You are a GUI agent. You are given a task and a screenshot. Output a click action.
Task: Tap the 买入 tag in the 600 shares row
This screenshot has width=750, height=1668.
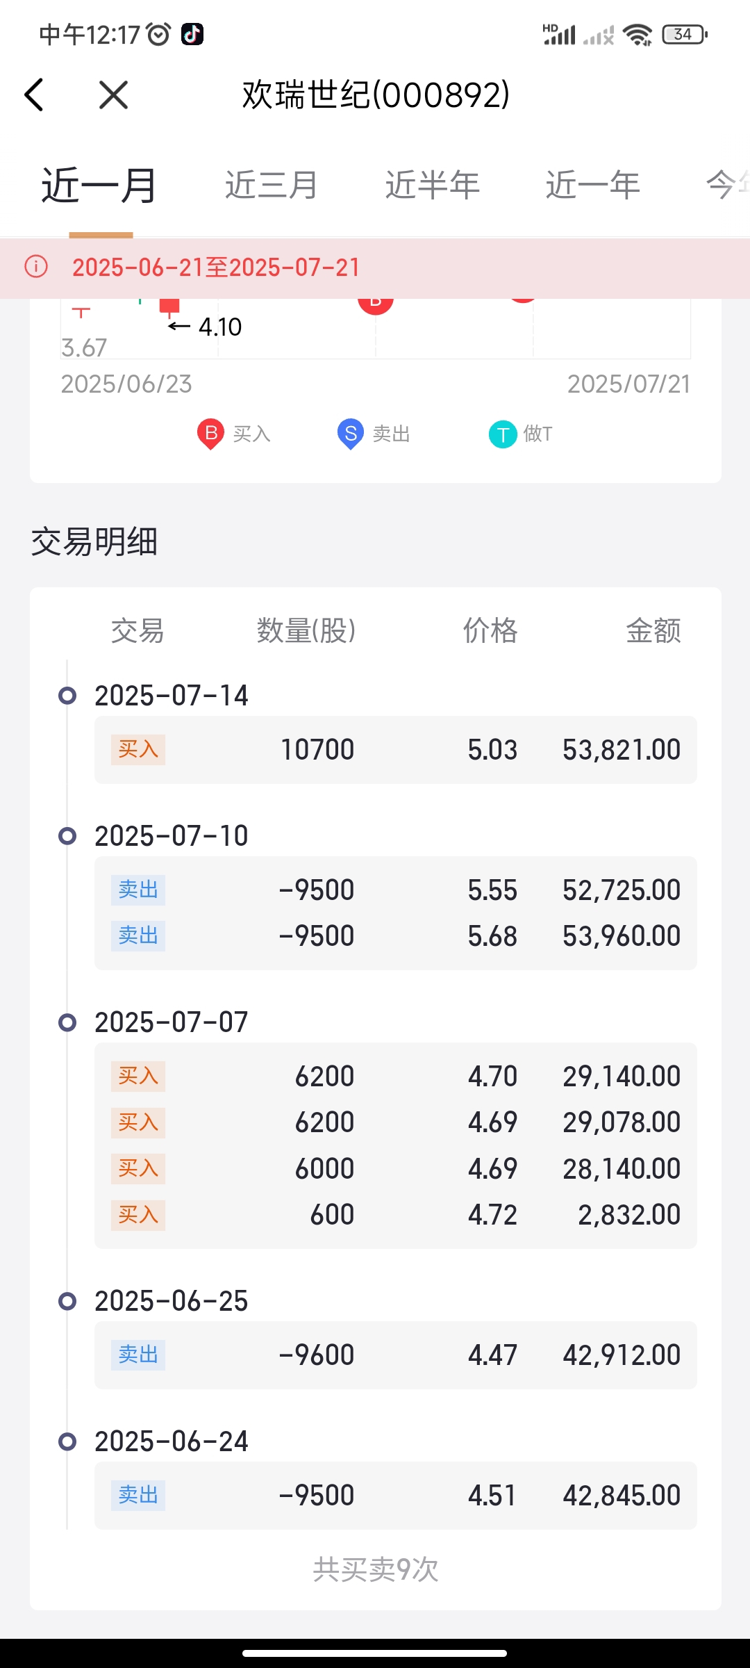click(138, 1215)
